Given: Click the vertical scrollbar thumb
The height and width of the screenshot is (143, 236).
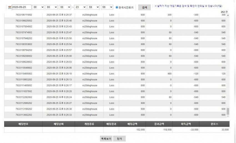Looking at the screenshot, I should pyautogui.click(x=228, y=111).
